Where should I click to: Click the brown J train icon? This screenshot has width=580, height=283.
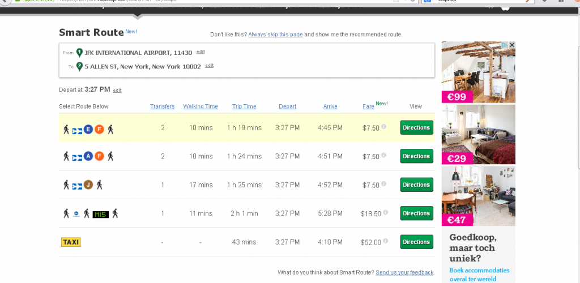(x=88, y=185)
